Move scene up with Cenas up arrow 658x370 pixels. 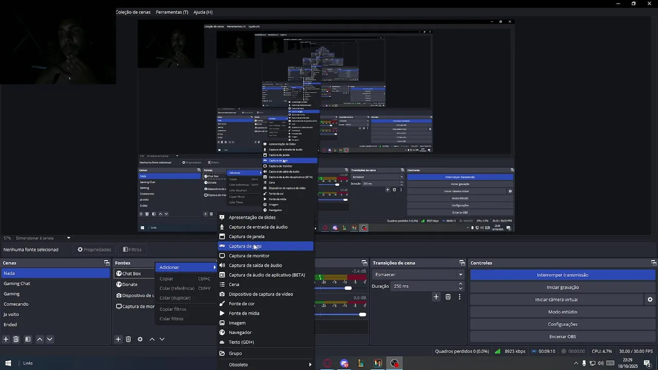coord(40,339)
